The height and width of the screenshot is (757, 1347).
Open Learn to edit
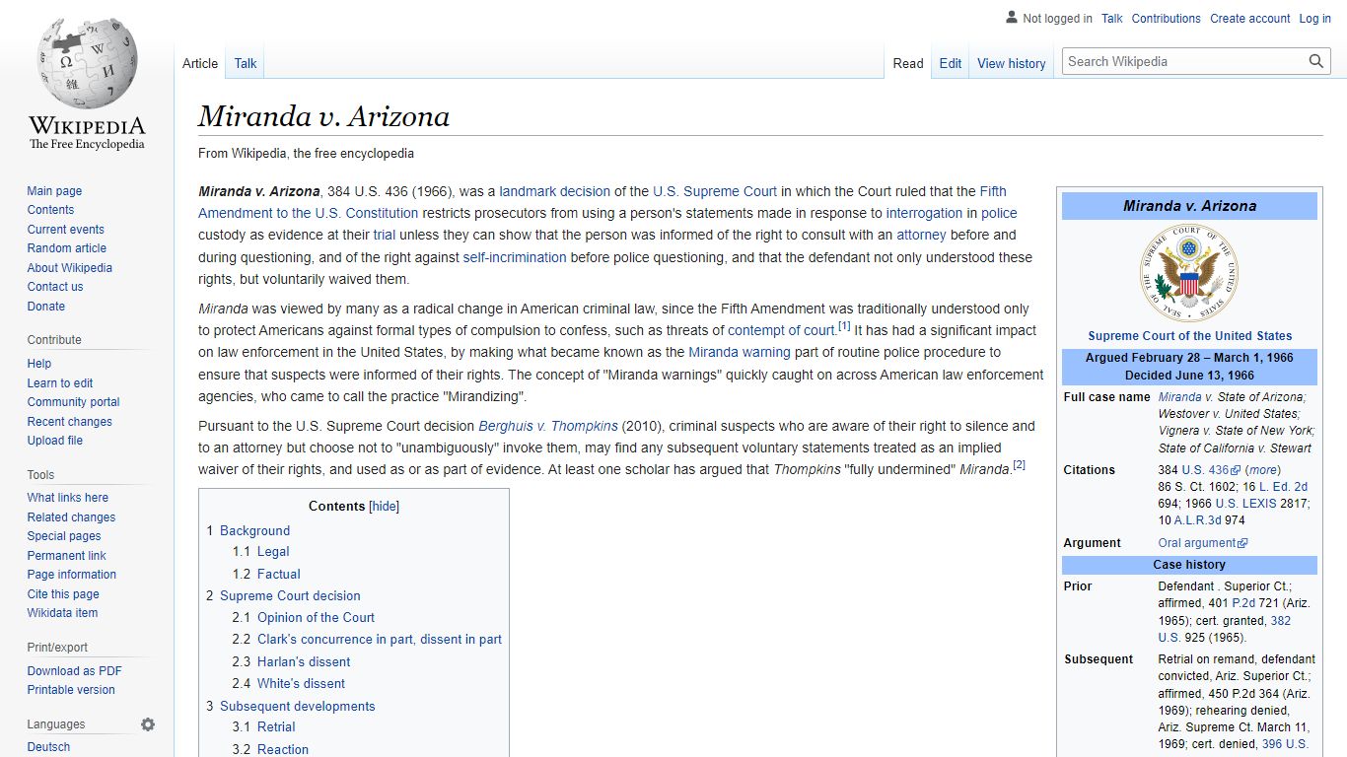[60, 383]
